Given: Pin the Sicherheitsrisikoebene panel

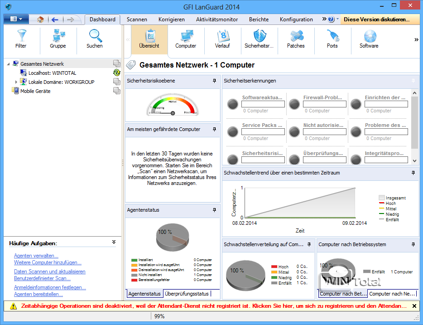Looking at the screenshot, I should click(x=215, y=81).
